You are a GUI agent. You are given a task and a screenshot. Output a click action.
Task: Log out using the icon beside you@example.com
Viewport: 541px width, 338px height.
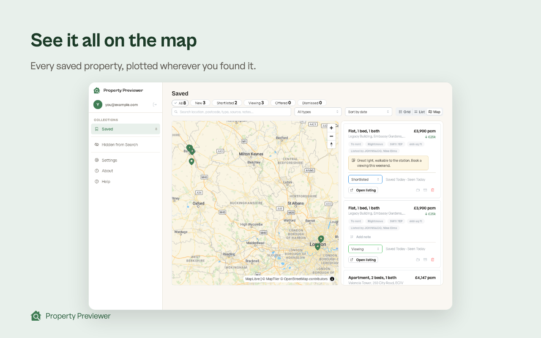pos(155,105)
